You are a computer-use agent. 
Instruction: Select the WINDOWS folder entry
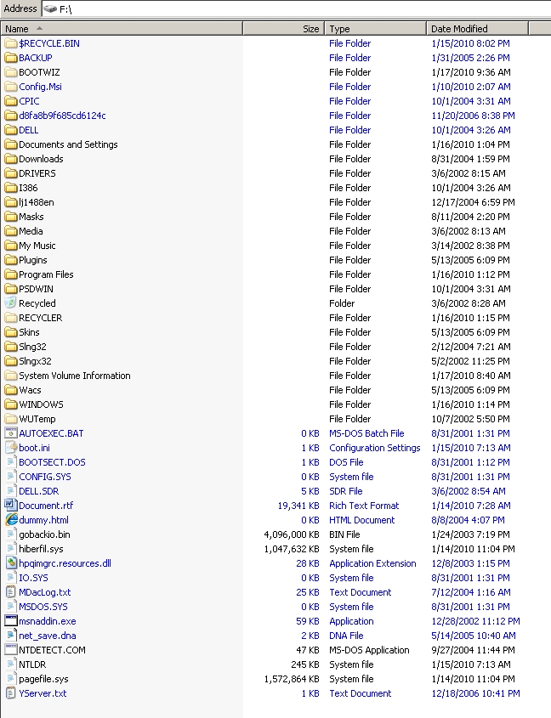[41, 404]
